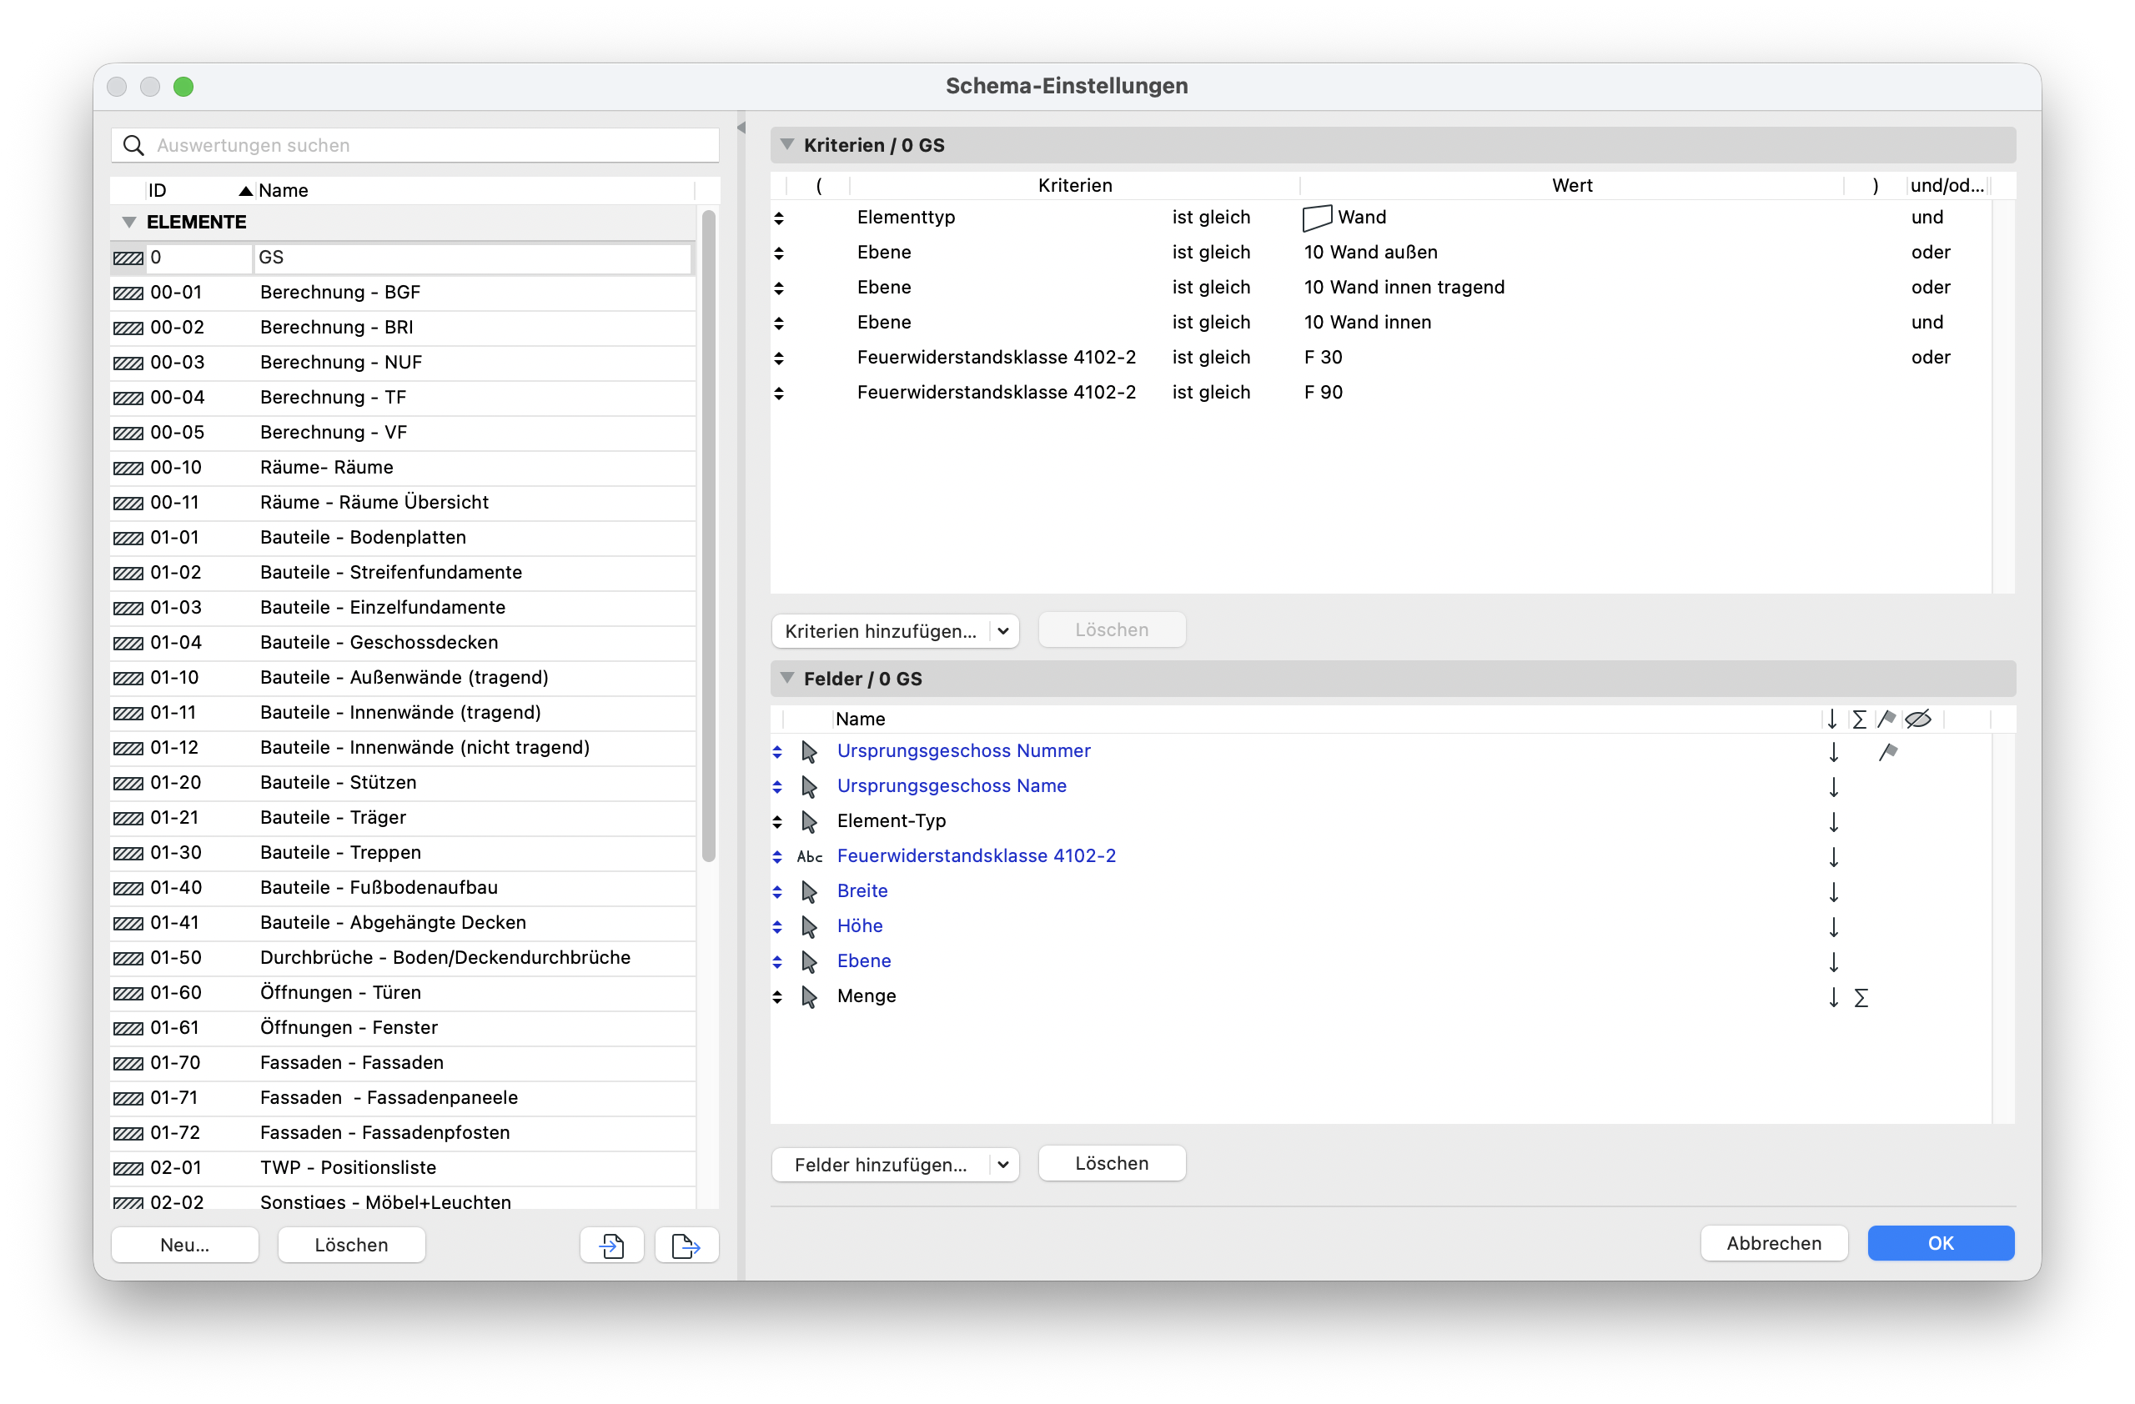The height and width of the screenshot is (1404, 2135).
Task: Click the Abc icon beside Feuerwiderstandsklasse field
Action: (809, 856)
